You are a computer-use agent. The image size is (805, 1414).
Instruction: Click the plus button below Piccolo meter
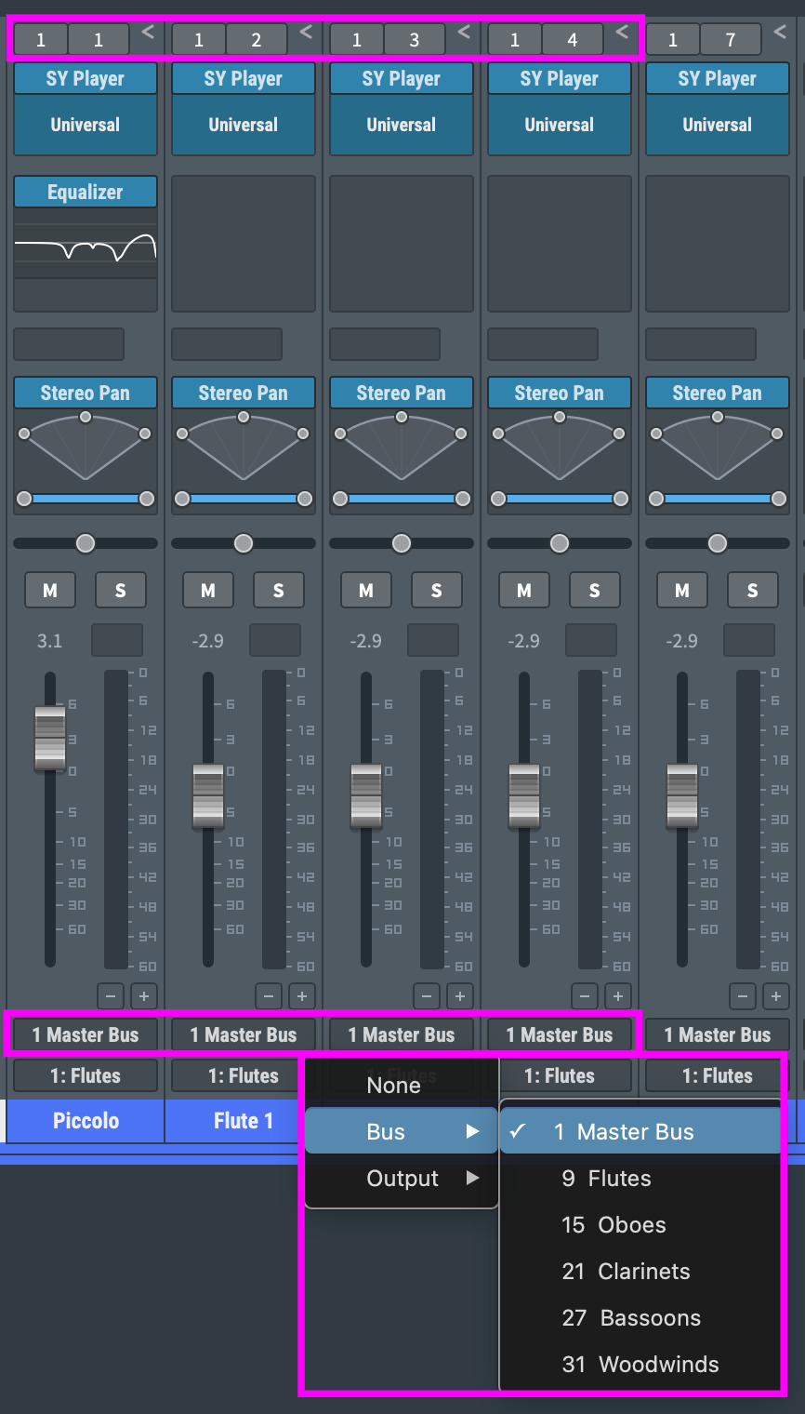(x=143, y=996)
